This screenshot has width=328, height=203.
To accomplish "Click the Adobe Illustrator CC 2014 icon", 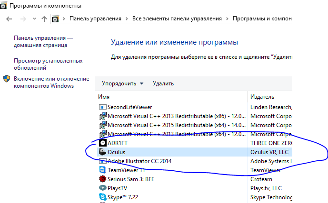I will click(x=102, y=161).
